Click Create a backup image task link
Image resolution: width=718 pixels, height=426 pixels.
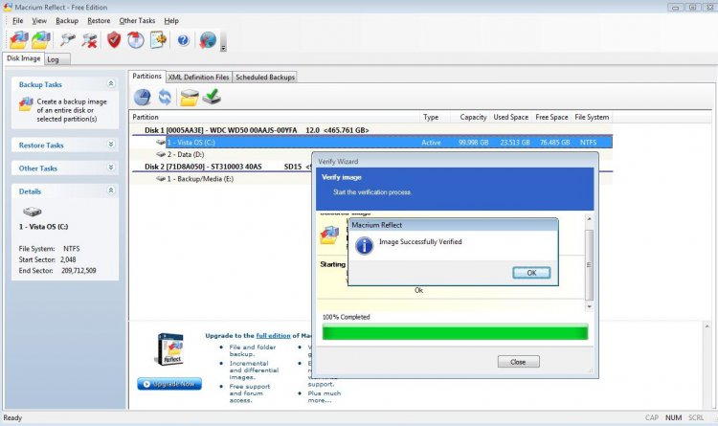[72, 110]
